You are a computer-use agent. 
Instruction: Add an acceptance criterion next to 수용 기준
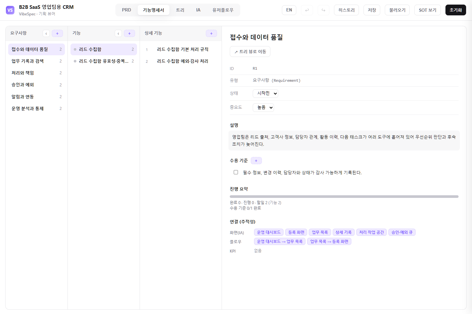(x=256, y=161)
